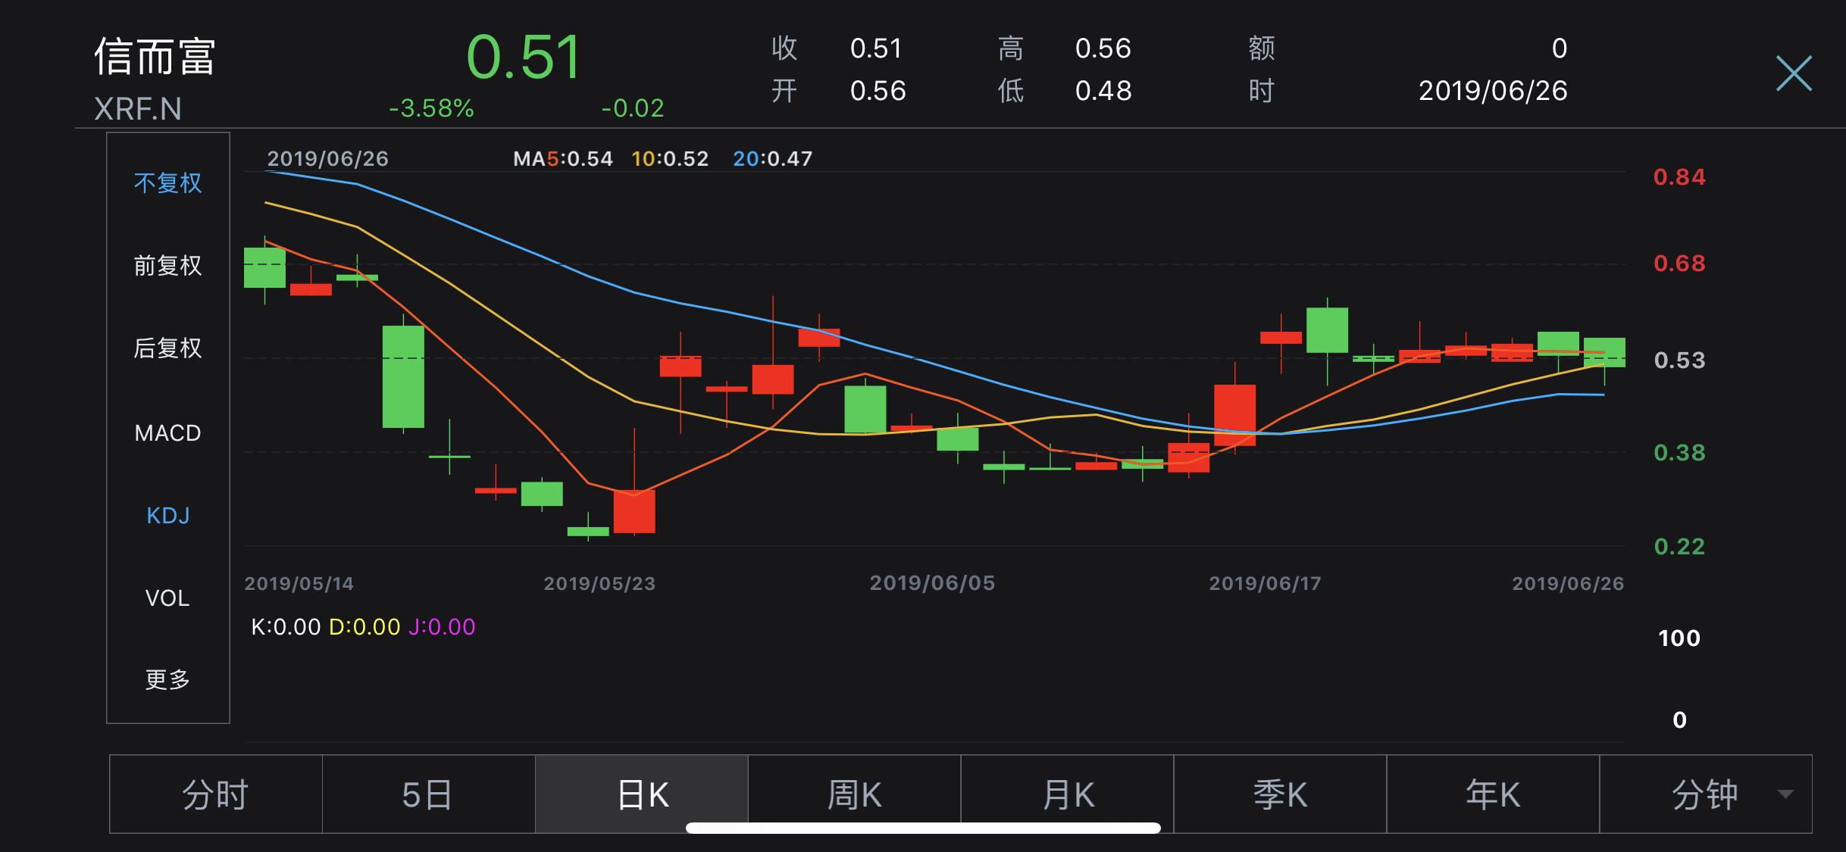Screen dimensions: 1846x852
Task: Switch to the 月K monthly chart tab
Action: (x=1065, y=794)
